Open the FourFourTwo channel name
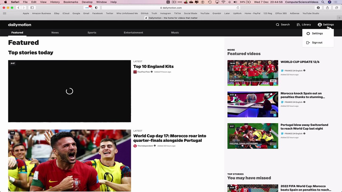Screen dimensions: 342x192 pos(143,72)
